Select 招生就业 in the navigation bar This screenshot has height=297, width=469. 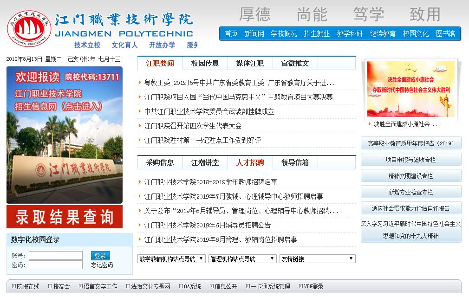[317, 33]
